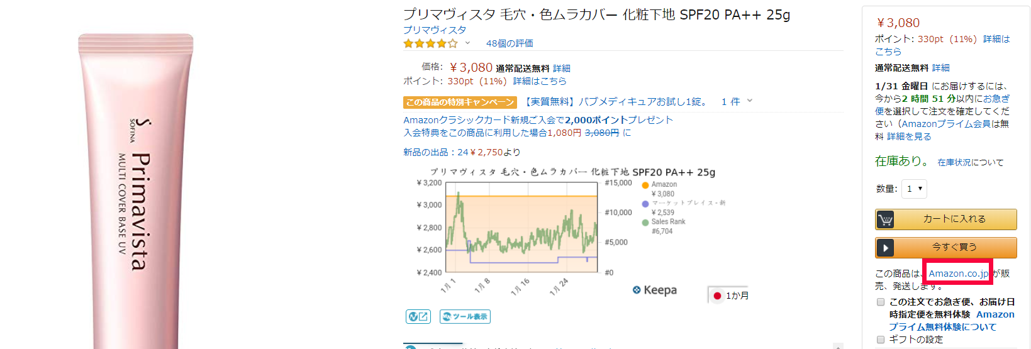
Task: Select the 1か月 chart range option
Action: pyautogui.click(x=730, y=296)
